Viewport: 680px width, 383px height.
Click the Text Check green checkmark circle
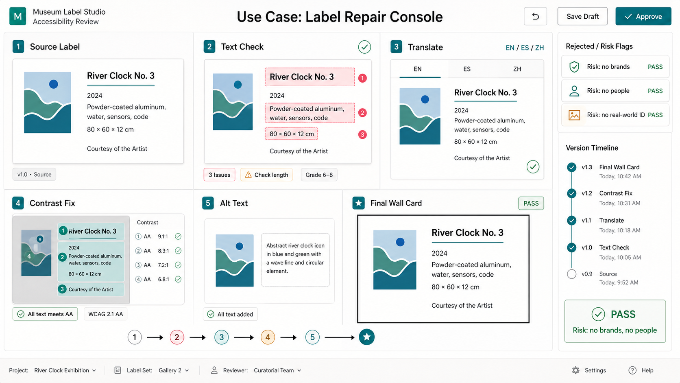click(364, 47)
